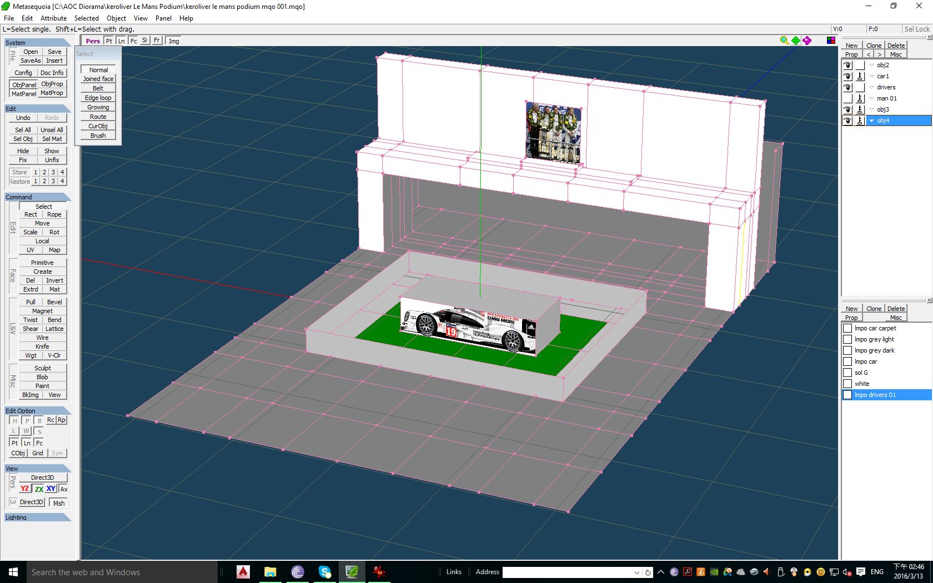
Task: Click the white material color swatch
Action: (847, 384)
